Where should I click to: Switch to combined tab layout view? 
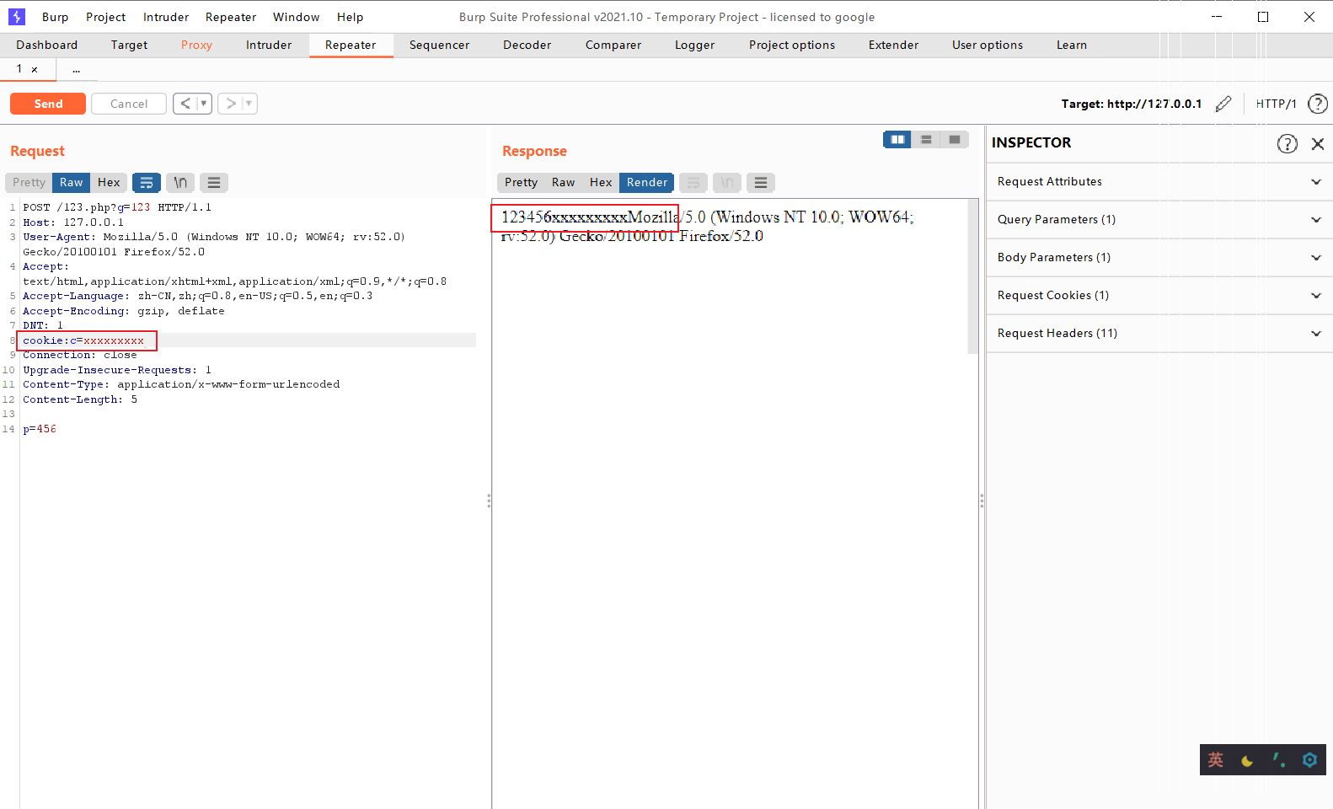955,139
